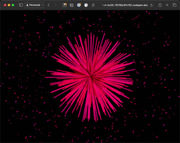Close the Safari window with red button
This screenshot has width=180, height=143.
tap(5, 5)
